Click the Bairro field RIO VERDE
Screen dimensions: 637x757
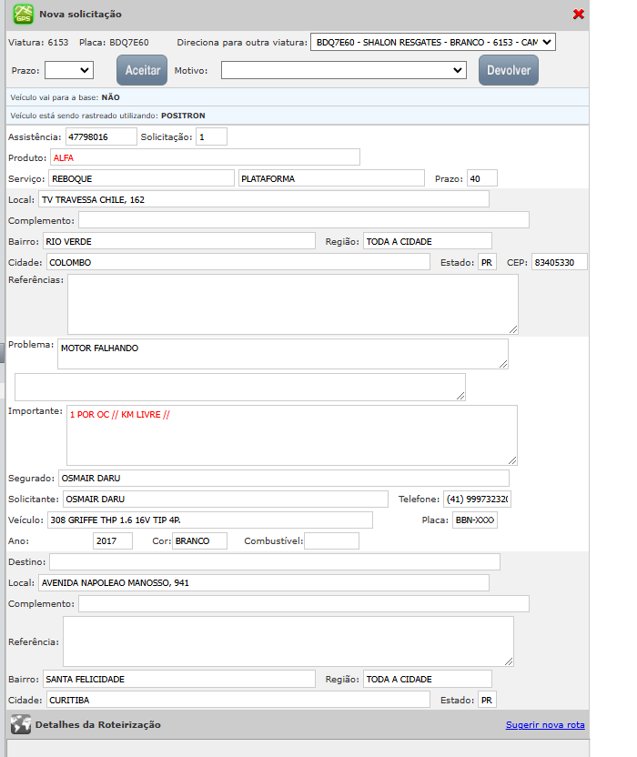[x=179, y=241]
